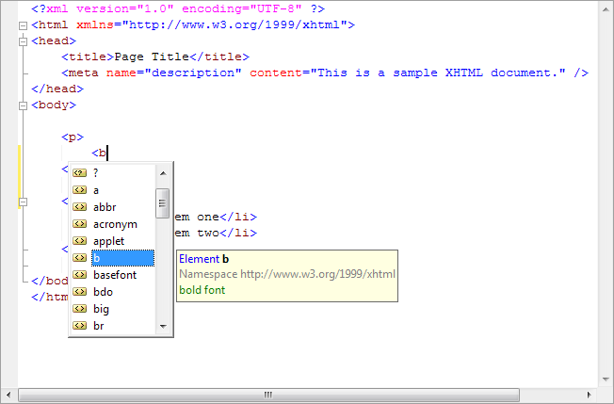Click the processing instruction '?' icon
The height and width of the screenshot is (404, 614).
79,172
